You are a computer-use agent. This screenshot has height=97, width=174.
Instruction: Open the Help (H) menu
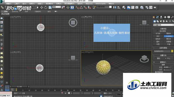coord(111,4)
